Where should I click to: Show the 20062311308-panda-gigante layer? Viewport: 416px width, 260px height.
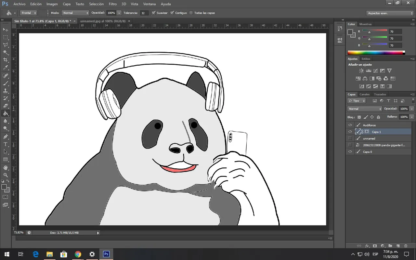click(x=350, y=145)
